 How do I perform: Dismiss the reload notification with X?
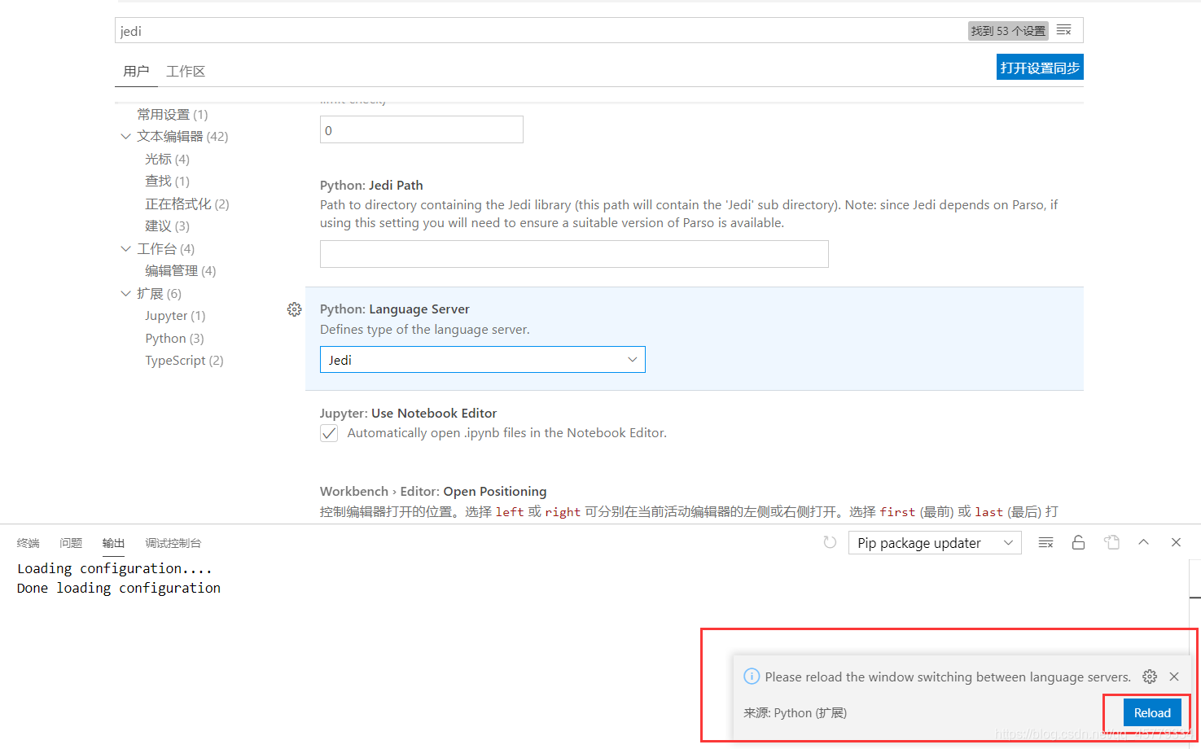(1174, 677)
